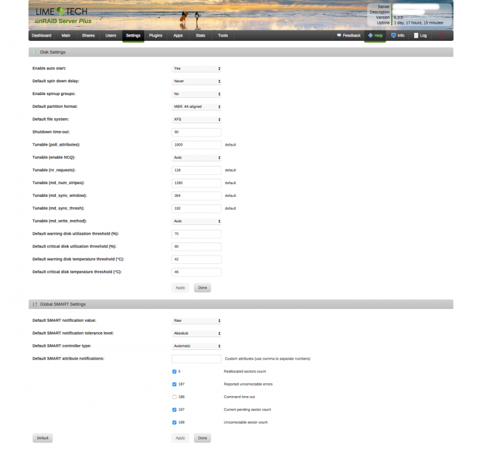Open the Tunable enable NCQ dropdown

click(x=196, y=158)
